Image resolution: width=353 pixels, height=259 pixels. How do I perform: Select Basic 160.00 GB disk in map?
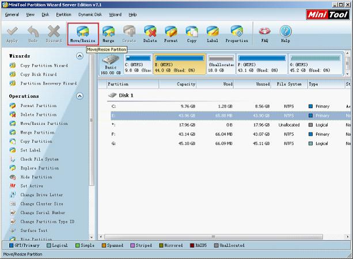[111, 64]
